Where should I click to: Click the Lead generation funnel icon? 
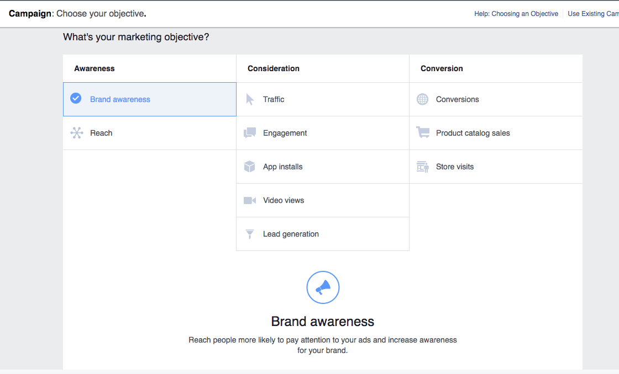(250, 234)
